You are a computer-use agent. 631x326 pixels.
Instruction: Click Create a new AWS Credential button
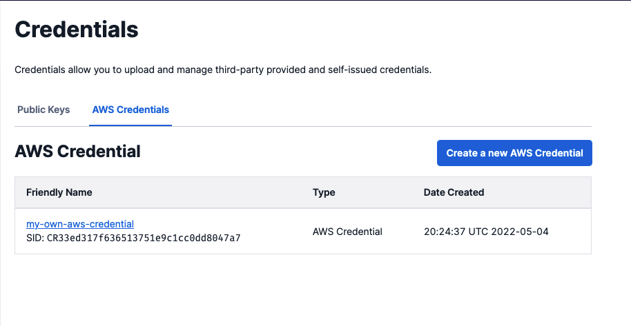(x=514, y=153)
